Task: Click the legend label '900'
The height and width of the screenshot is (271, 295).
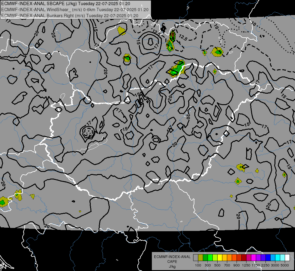Action: (x=237, y=265)
